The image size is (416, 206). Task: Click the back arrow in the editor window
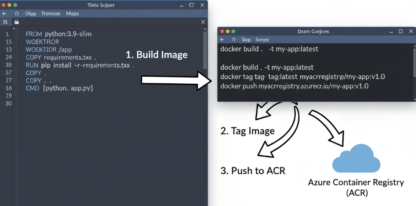click(4, 14)
